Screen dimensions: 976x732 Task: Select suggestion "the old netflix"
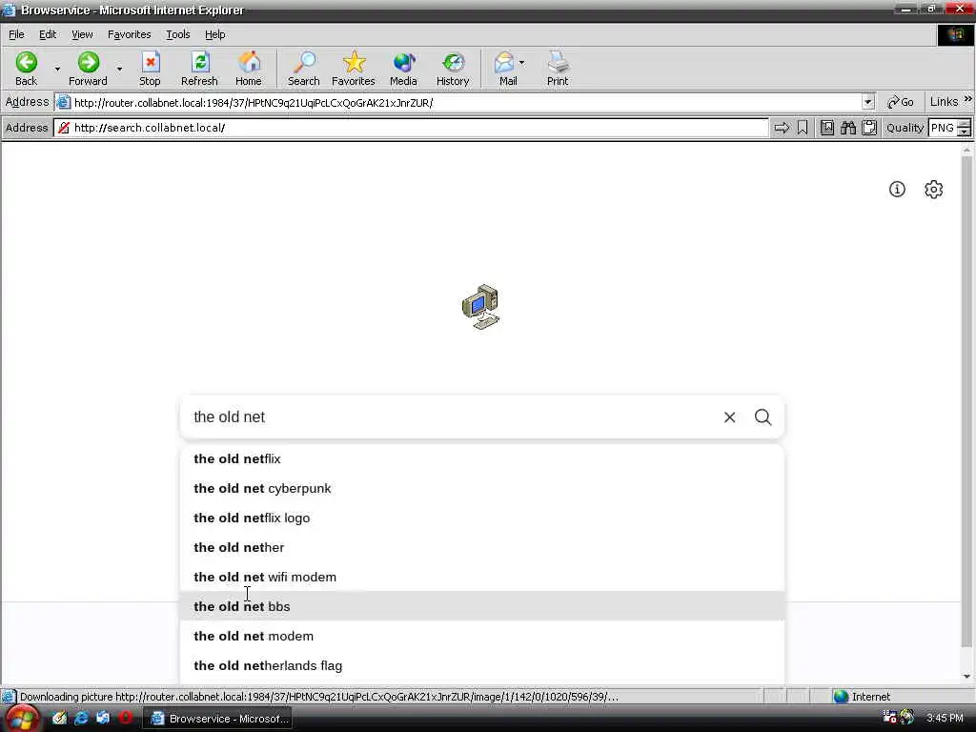pyautogui.click(x=481, y=458)
